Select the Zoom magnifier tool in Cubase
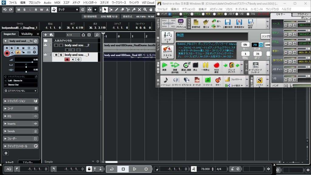 (x=145, y=9)
